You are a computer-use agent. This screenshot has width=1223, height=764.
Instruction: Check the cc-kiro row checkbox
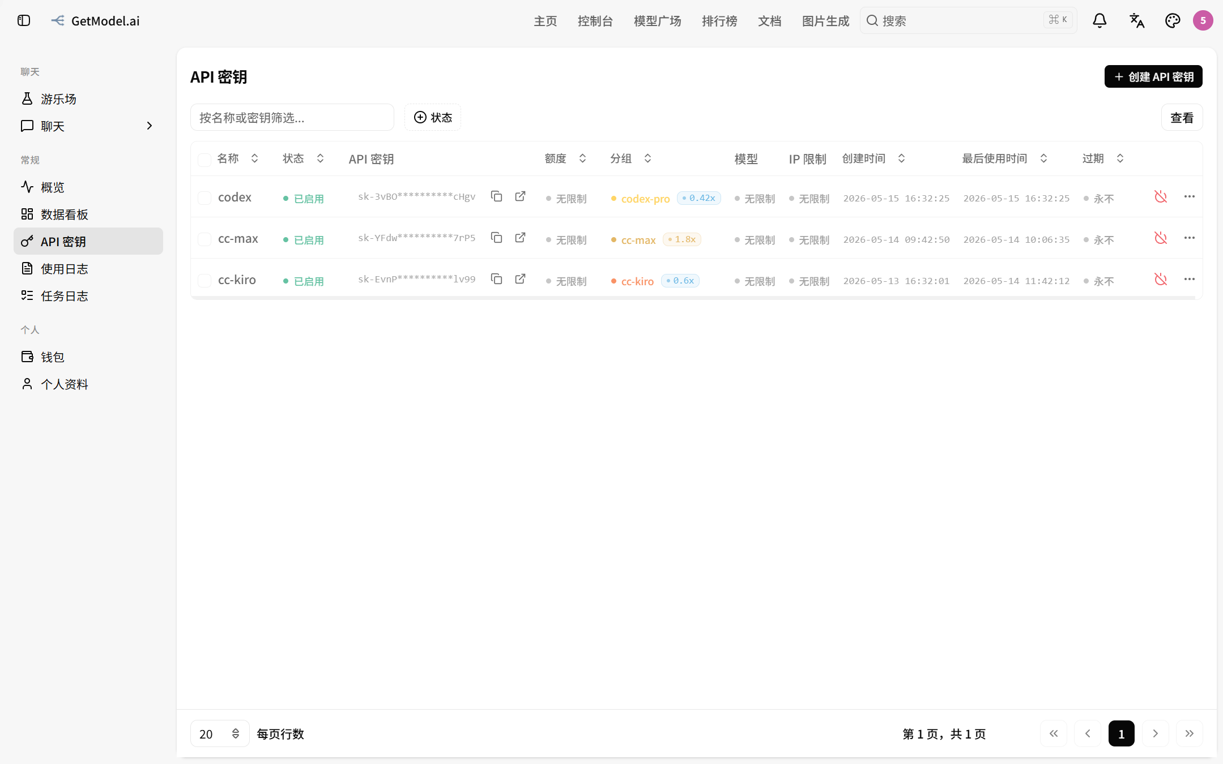point(204,280)
